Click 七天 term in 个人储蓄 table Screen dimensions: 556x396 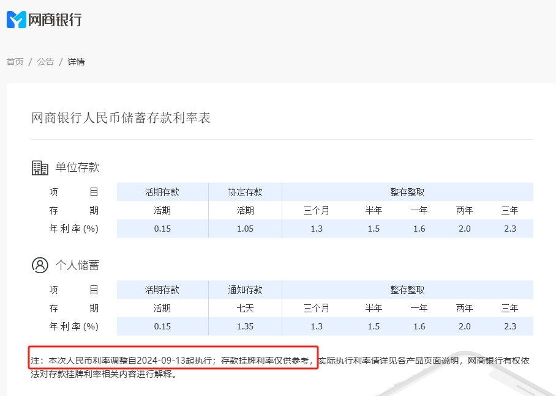(245, 308)
